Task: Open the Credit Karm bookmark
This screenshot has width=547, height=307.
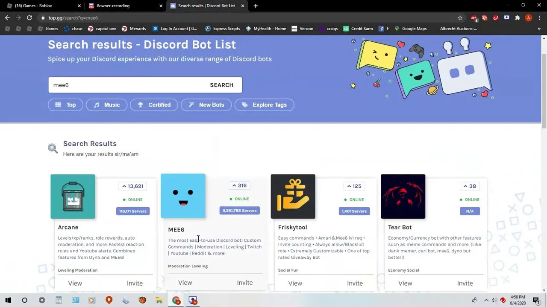Action: pyautogui.click(x=358, y=29)
